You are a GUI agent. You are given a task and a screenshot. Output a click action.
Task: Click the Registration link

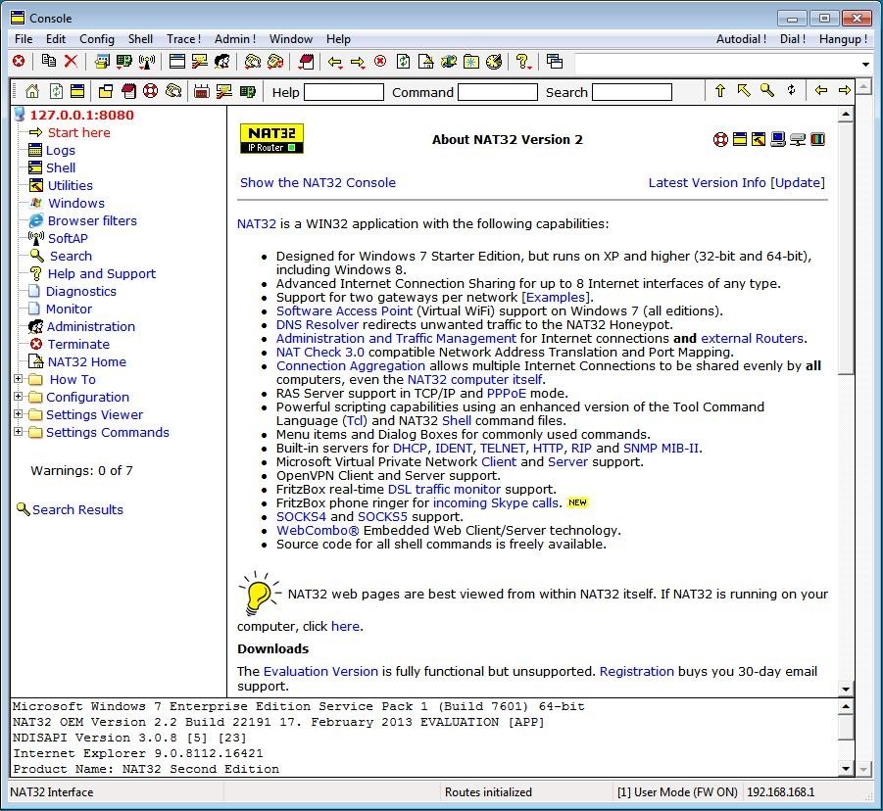636,671
